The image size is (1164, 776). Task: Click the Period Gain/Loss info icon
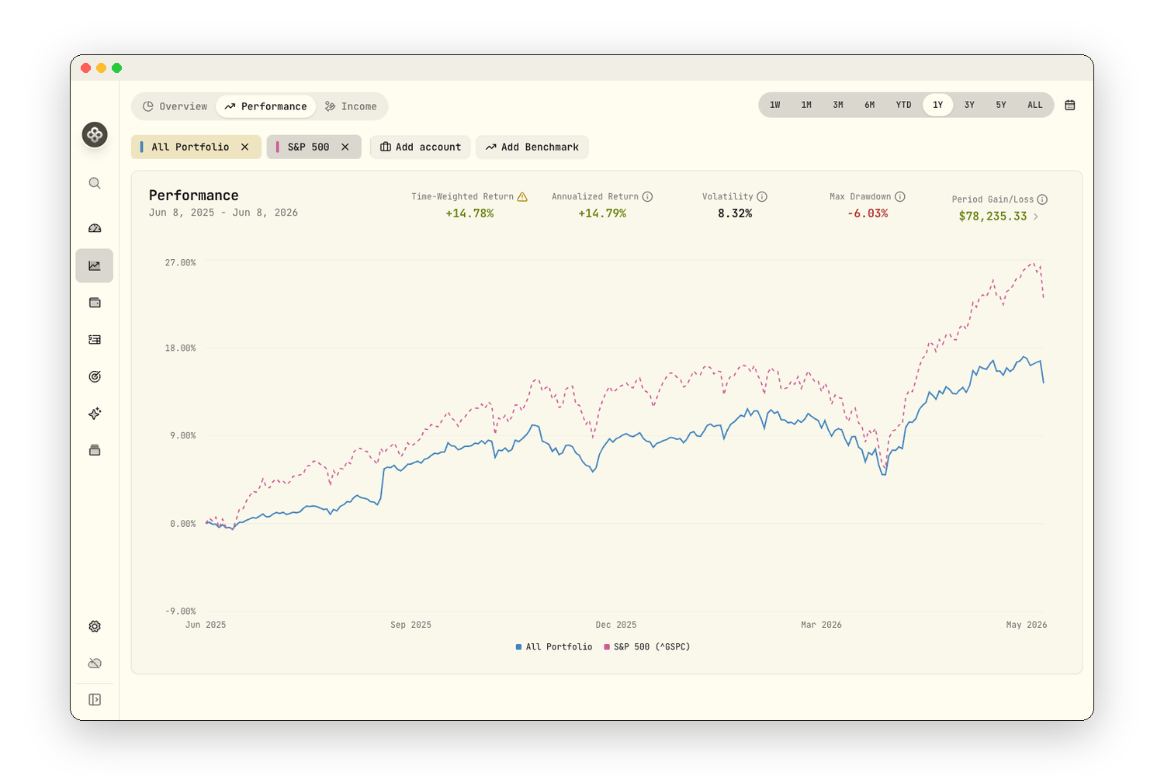[x=1042, y=199]
